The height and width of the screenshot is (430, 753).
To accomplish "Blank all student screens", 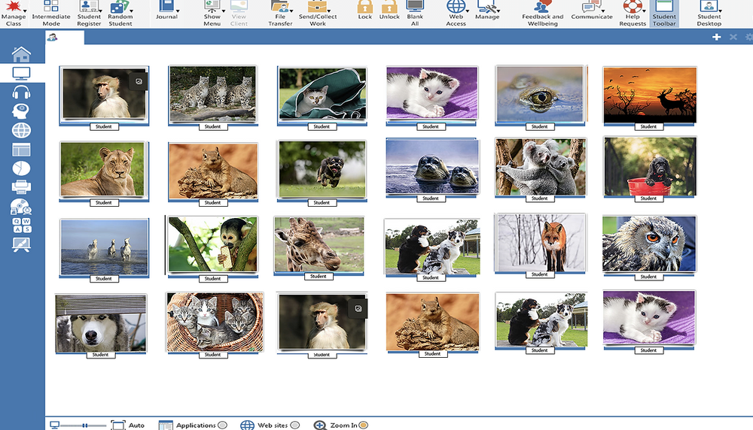I will (x=415, y=14).
